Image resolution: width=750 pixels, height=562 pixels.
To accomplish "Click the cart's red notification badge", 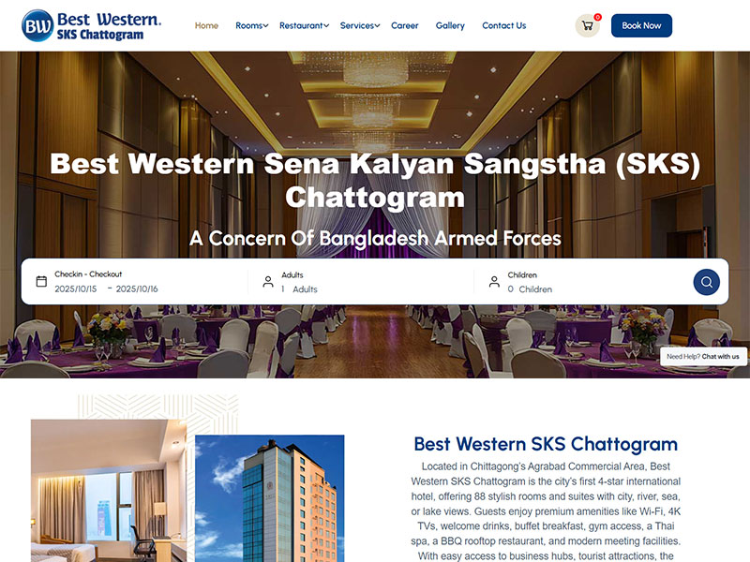I will [597, 17].
